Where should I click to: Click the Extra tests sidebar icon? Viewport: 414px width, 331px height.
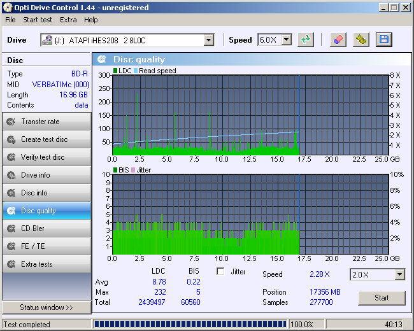click(x=11, y=264)
